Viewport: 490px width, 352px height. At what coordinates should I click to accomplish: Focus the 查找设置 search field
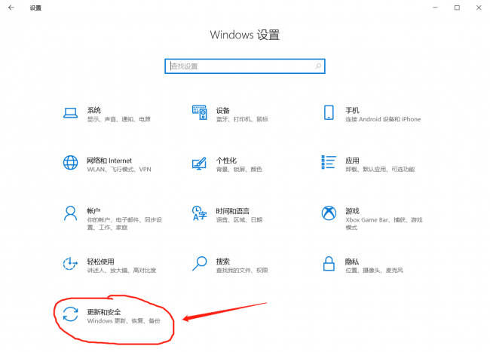245,66
